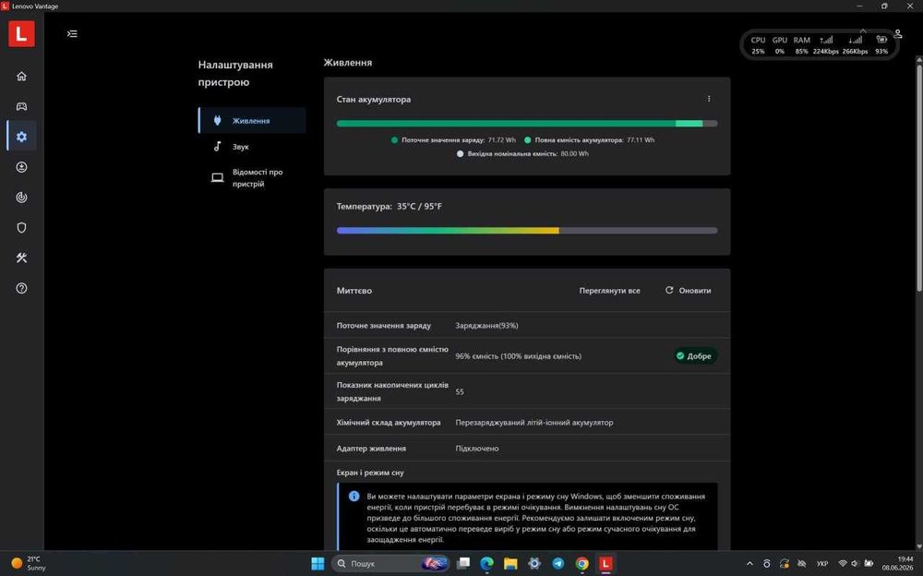Show hidden system tray icons
Viewport: 923px width, 576px height.
(749, 564)
